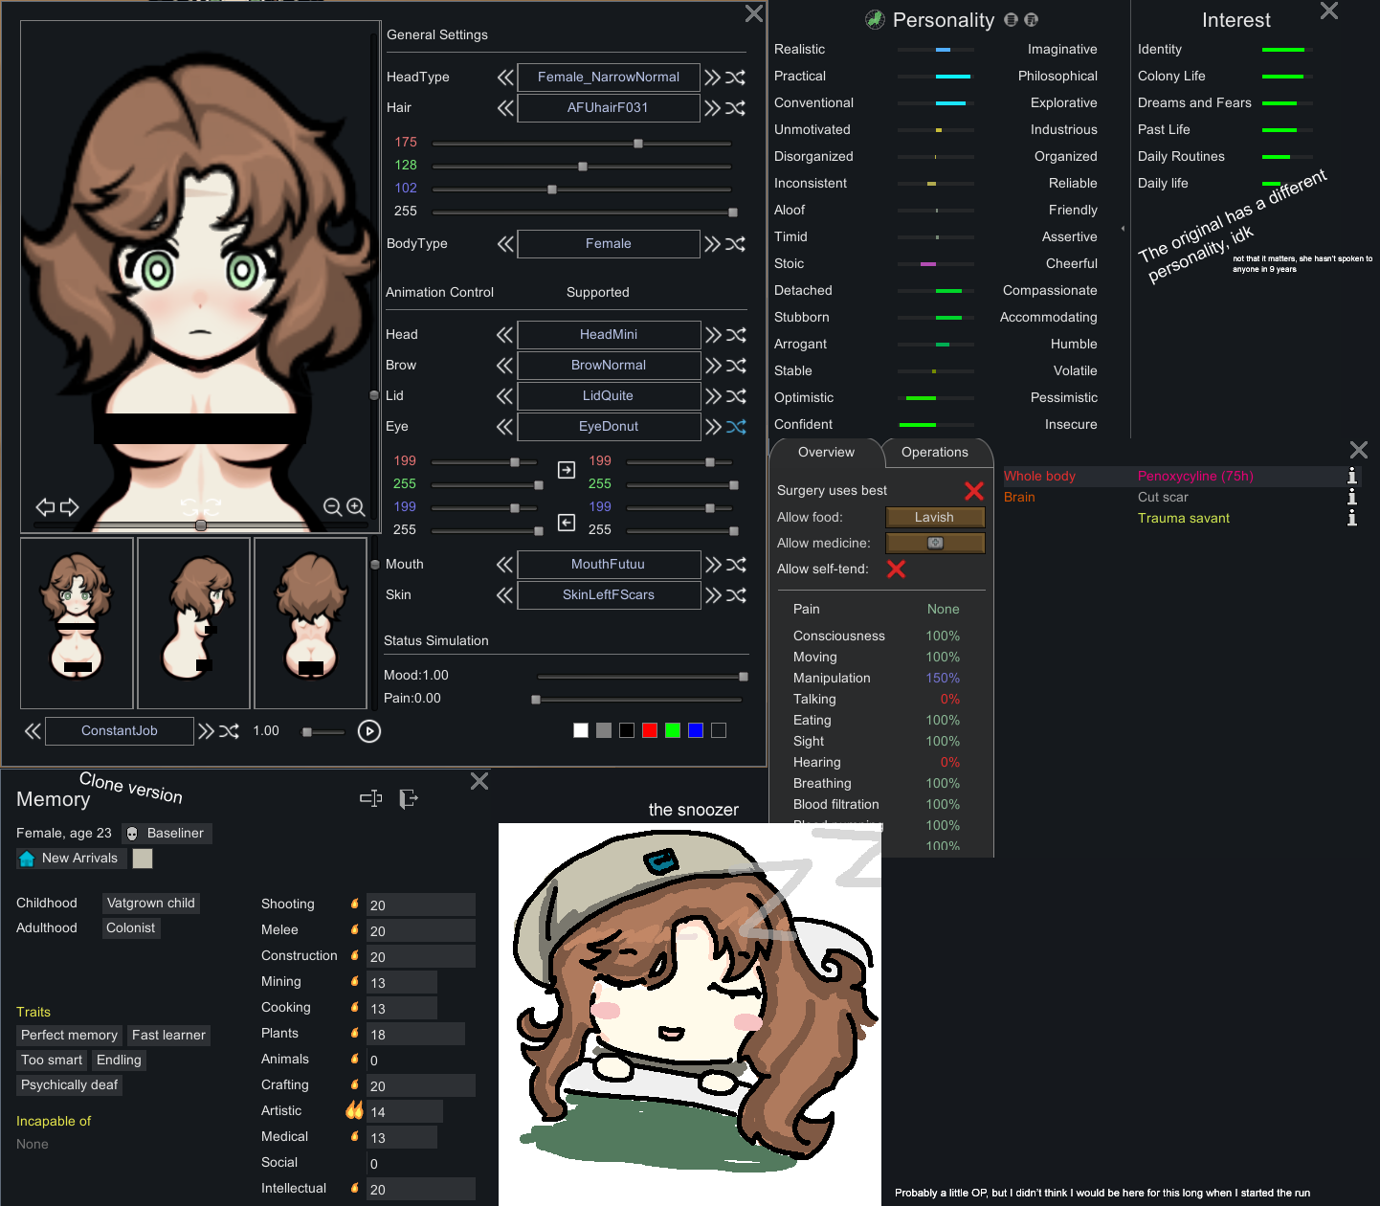Adjust the Mood slider
This screenshot has height=1206, width=1380.
[x=641, y=677]
